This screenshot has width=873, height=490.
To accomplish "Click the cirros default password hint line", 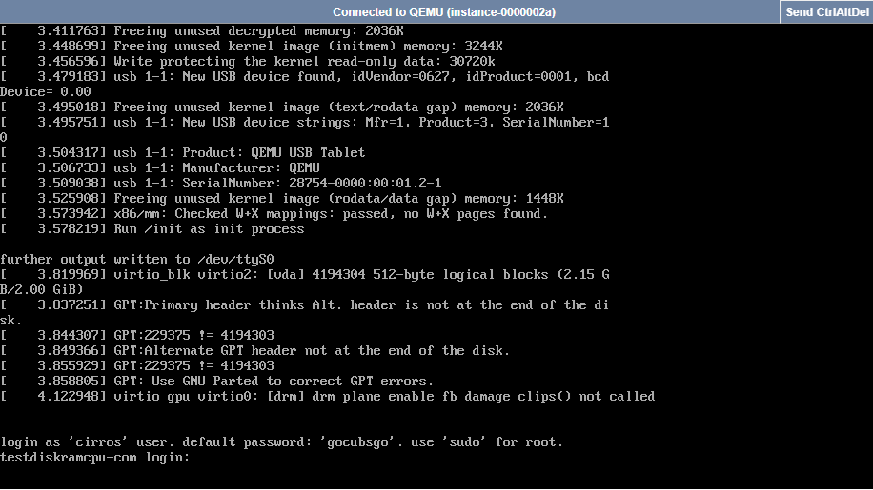I will [x=282, y=442].
